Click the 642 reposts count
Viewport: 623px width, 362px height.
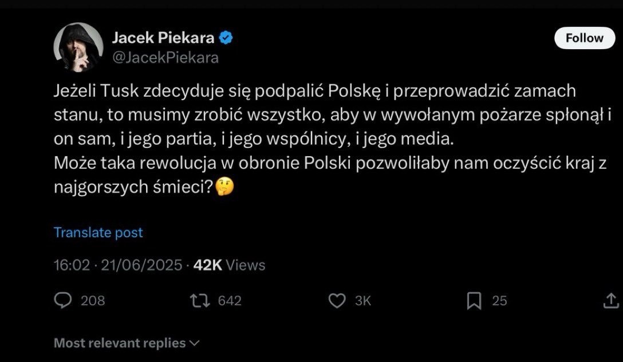pyautogui.click(x=230, y=301)
